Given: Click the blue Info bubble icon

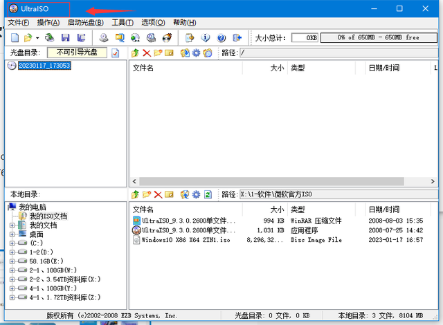Looking at the screenshot, I should click(x=206, y=37).
